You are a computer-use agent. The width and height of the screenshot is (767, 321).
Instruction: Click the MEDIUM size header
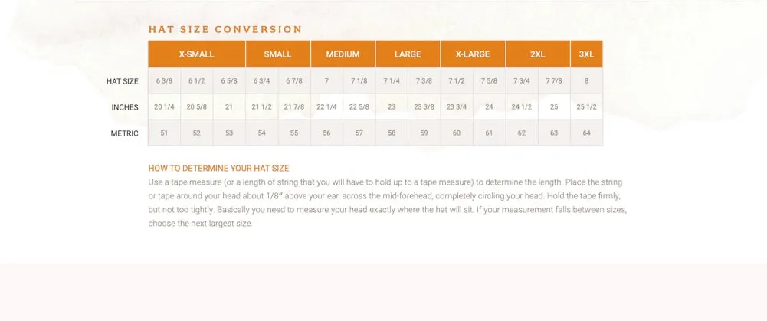(343, 54)
